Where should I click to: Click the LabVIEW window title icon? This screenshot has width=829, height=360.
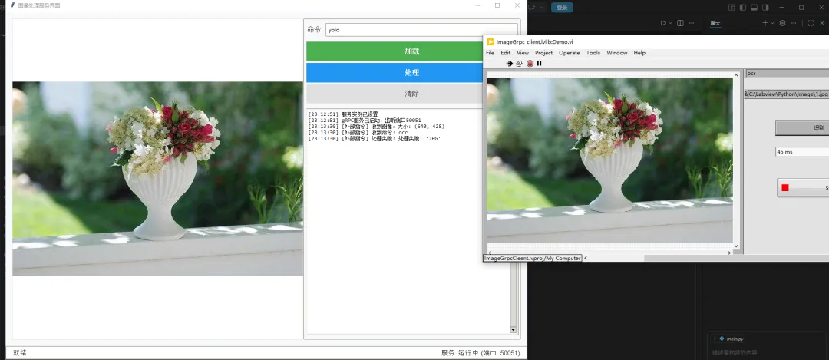point(490,41)
